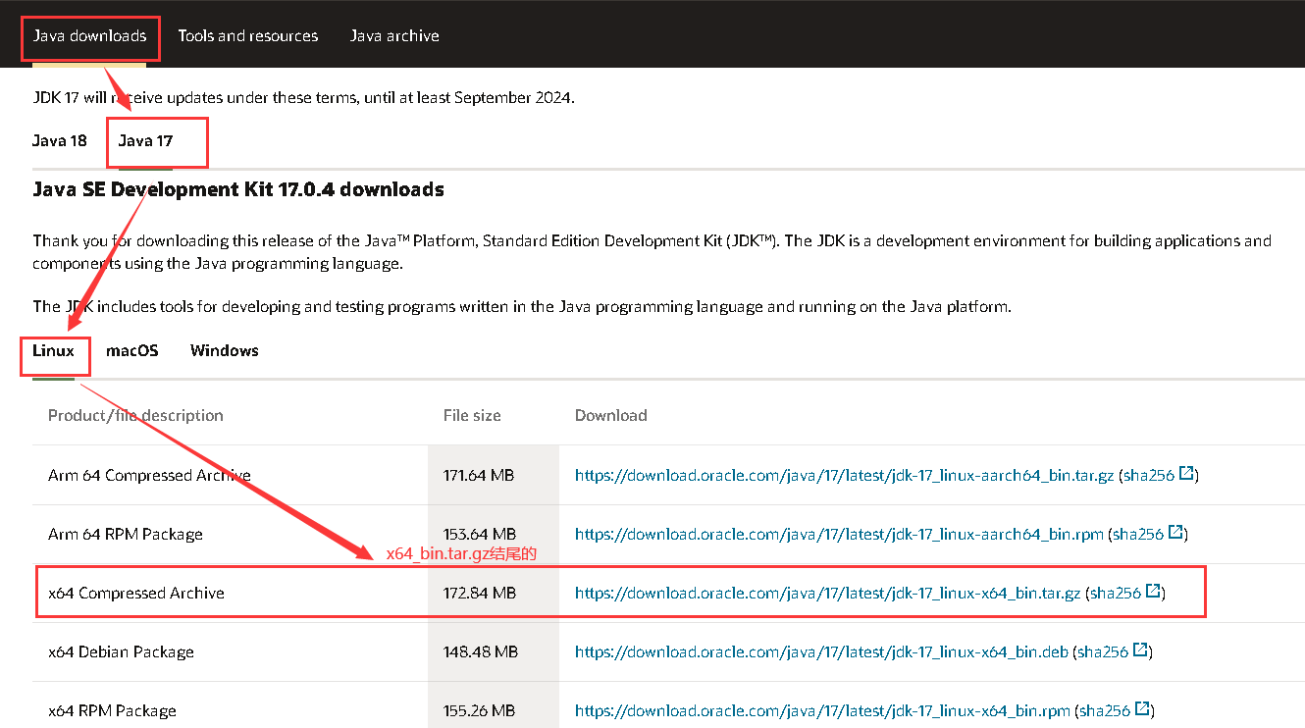
Task: Open external icon beside x64 deb sha256
Action: tap(1140, 650)
